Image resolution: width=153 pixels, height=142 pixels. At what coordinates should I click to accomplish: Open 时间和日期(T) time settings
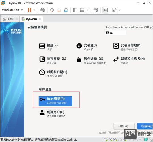(x=53, y=74)
